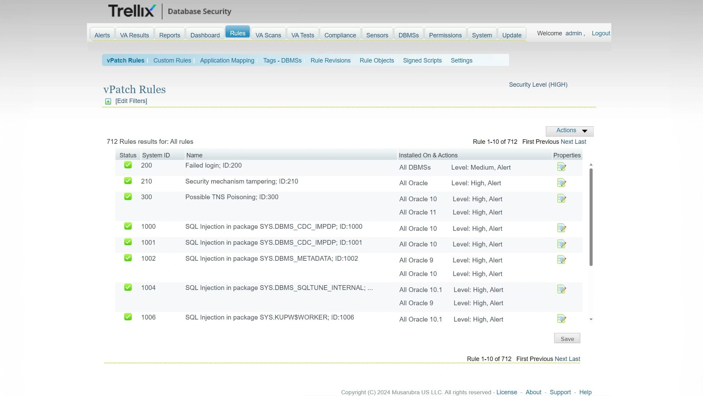Screen dimensions: 703x396
Task: Open the Alerts tab
Action: (102, 35)
